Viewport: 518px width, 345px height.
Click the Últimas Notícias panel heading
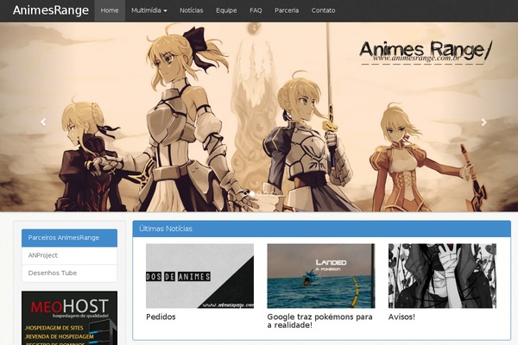322,229
